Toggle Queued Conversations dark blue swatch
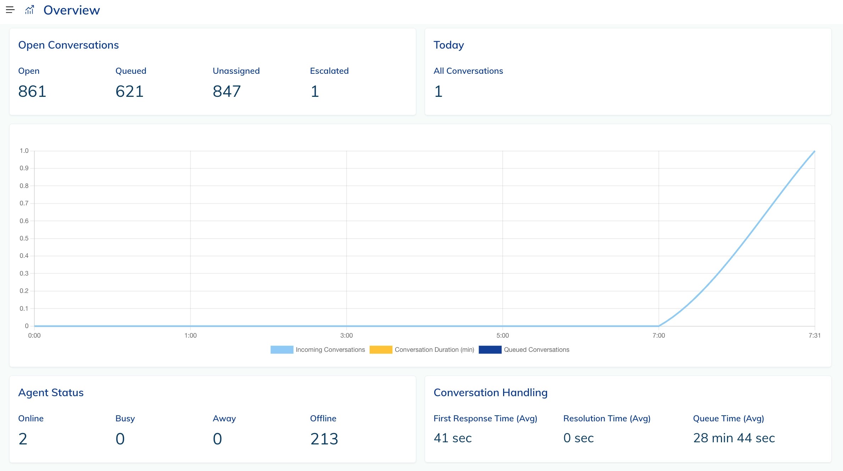The height and width of the screenshot is (471, 843). click(490, 350)
